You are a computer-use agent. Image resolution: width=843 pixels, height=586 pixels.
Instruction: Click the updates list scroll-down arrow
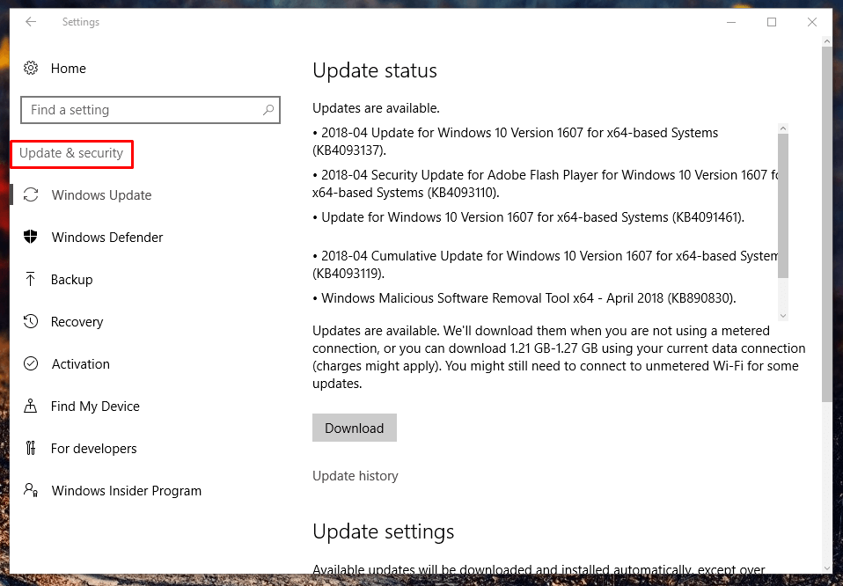click(783, 316)
